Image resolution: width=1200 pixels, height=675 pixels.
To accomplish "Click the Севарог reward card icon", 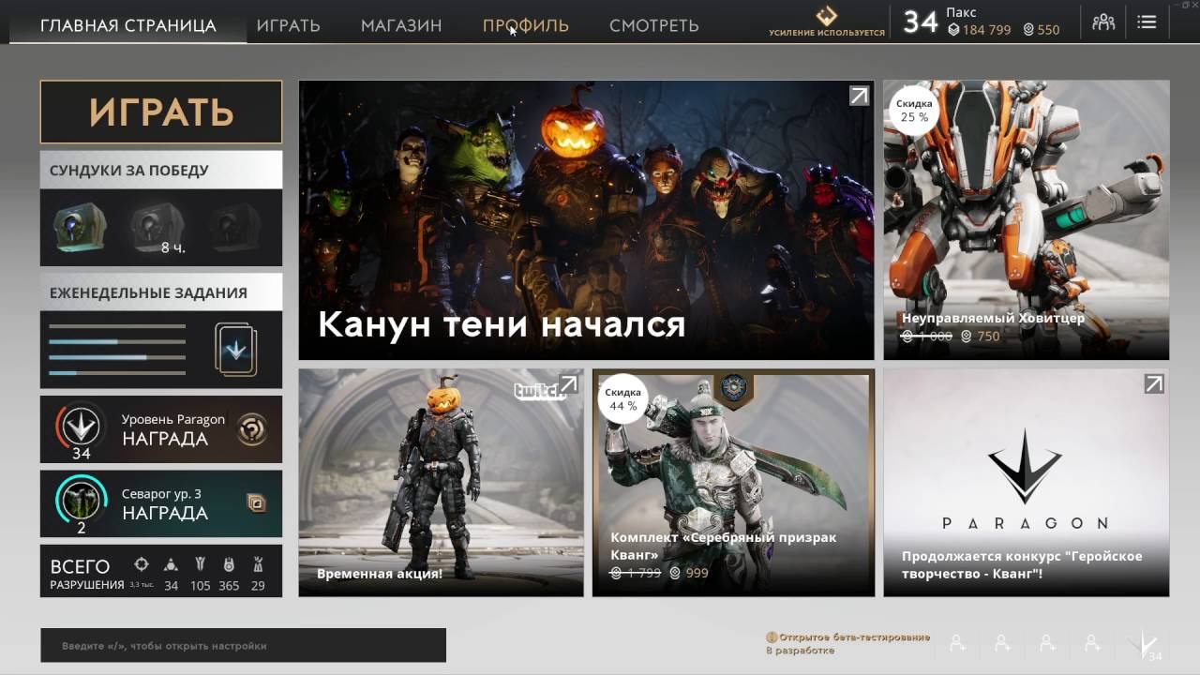I will tap(256, 503).
